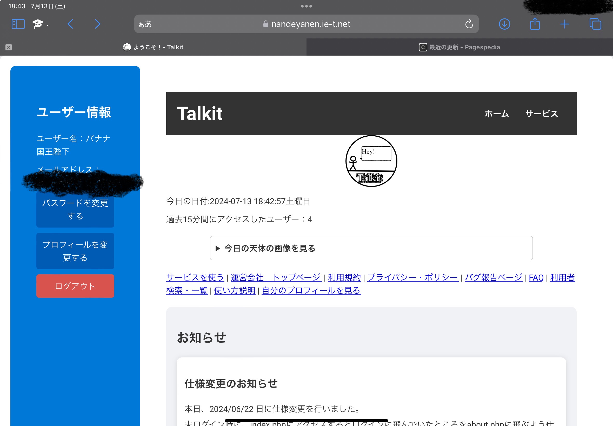Open 利用者検索・一覧 link
613x426 pixels.
[x=187, y=290]
